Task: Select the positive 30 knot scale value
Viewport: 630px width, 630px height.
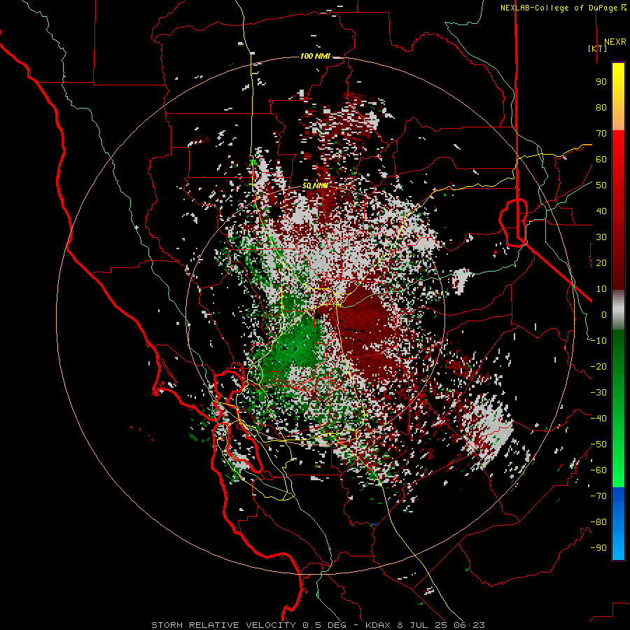Action: (x=601, y=237)
